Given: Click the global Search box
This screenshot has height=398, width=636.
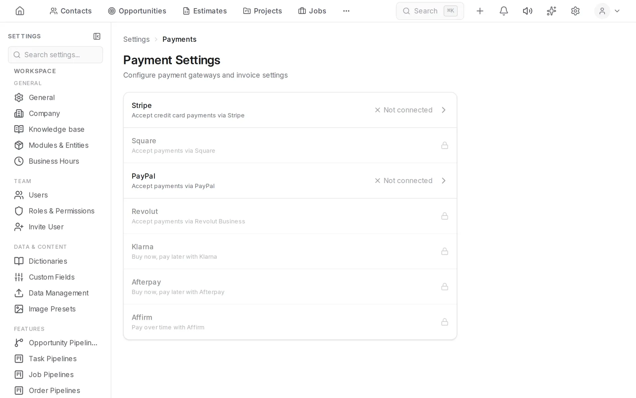Looking at the screenshot, I should tap(430, 11).
